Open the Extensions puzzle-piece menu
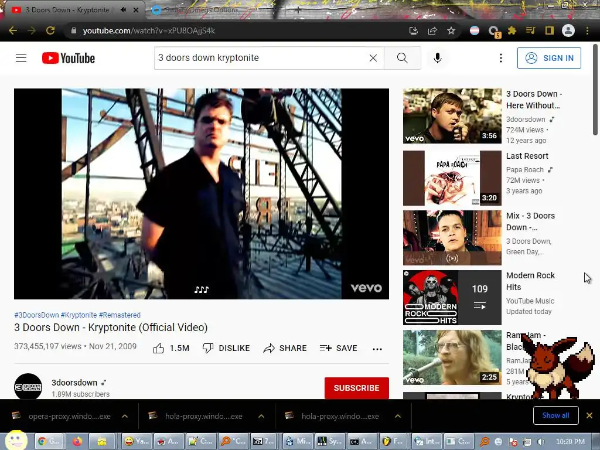The height and width of the screenshot is (450, 600). coord(512,30)
